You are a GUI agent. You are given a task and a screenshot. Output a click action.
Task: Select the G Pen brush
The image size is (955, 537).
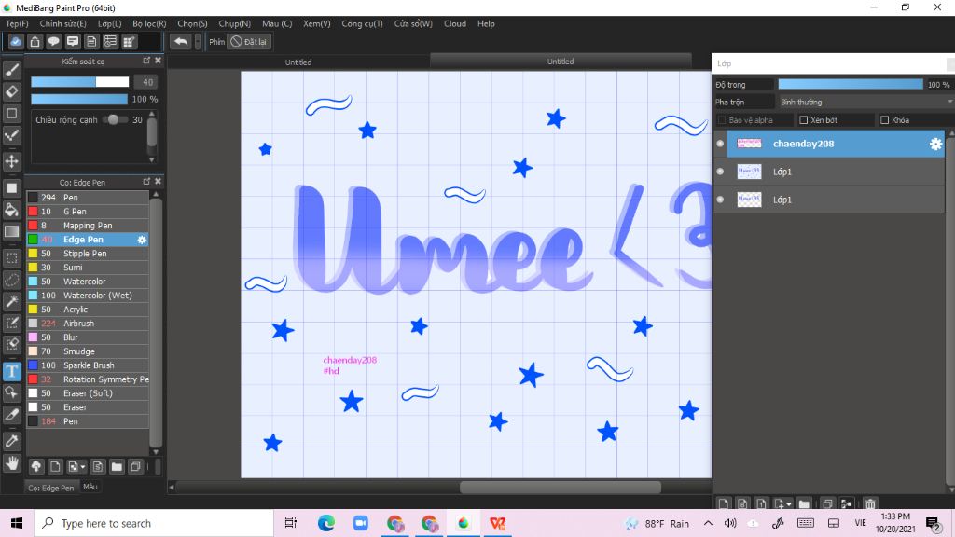click(x=88, y=212)
